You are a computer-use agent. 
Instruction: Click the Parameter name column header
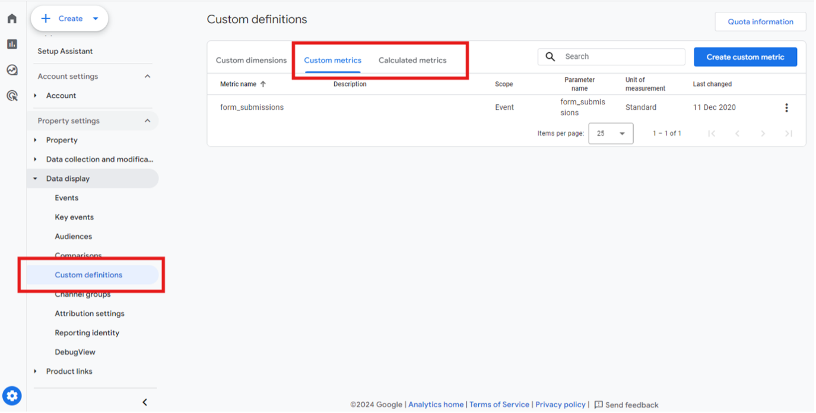580,84
